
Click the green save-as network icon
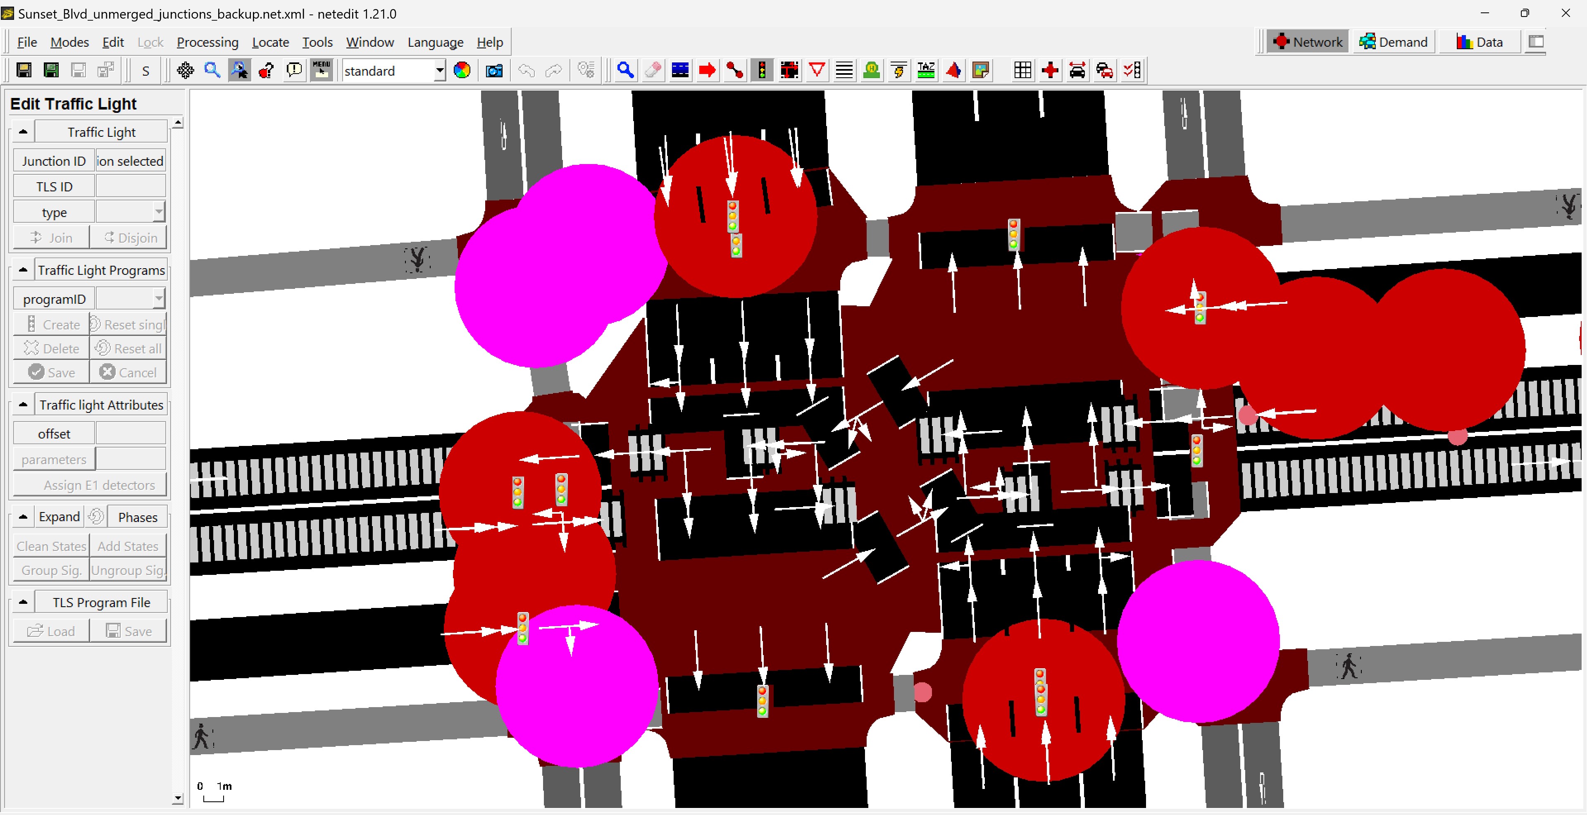click(51, 70)
